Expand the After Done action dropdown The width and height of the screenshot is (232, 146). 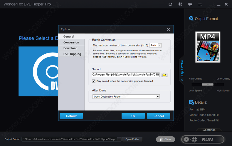point(158,97)
